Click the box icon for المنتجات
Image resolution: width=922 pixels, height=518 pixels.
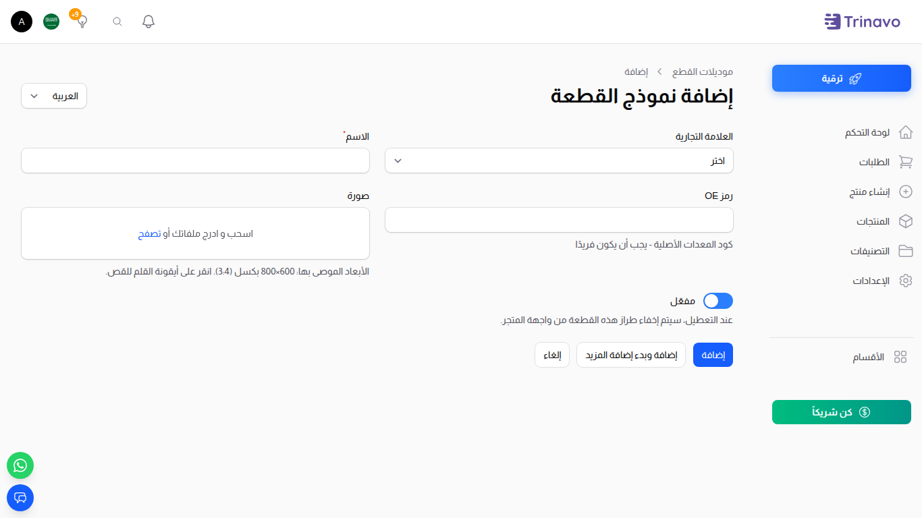click(x=906, y=221)
